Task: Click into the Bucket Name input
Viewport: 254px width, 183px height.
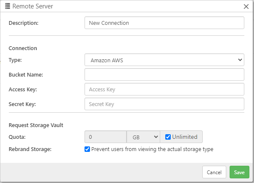Action: tap(164, 75)
